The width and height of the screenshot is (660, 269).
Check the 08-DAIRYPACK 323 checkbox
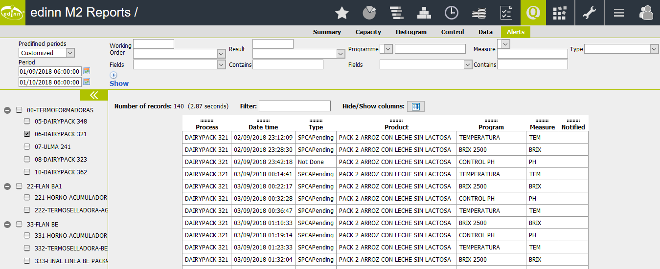[27, 159]
